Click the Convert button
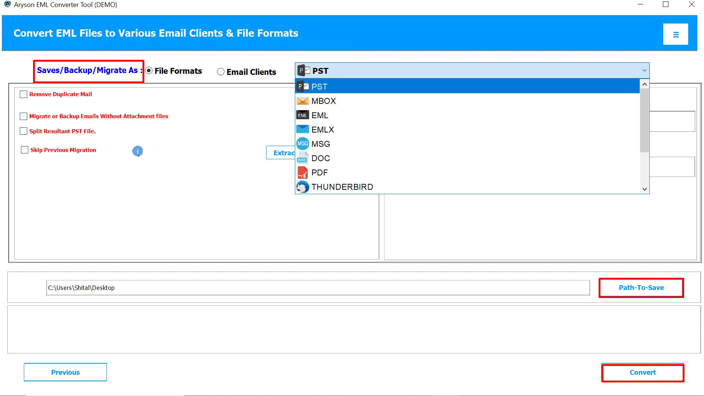Viewport: 704px width, 396px height. click(x=642, y=372)
